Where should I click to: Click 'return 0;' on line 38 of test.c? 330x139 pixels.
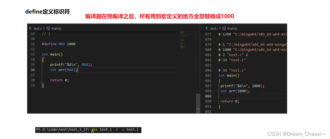click(x=59, y=80)
